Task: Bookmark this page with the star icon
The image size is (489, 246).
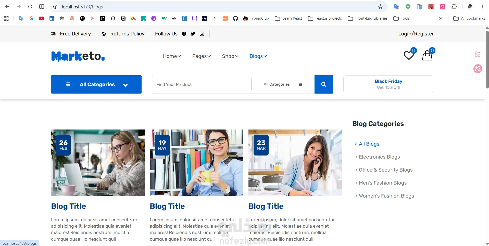Action: point(380,7)
